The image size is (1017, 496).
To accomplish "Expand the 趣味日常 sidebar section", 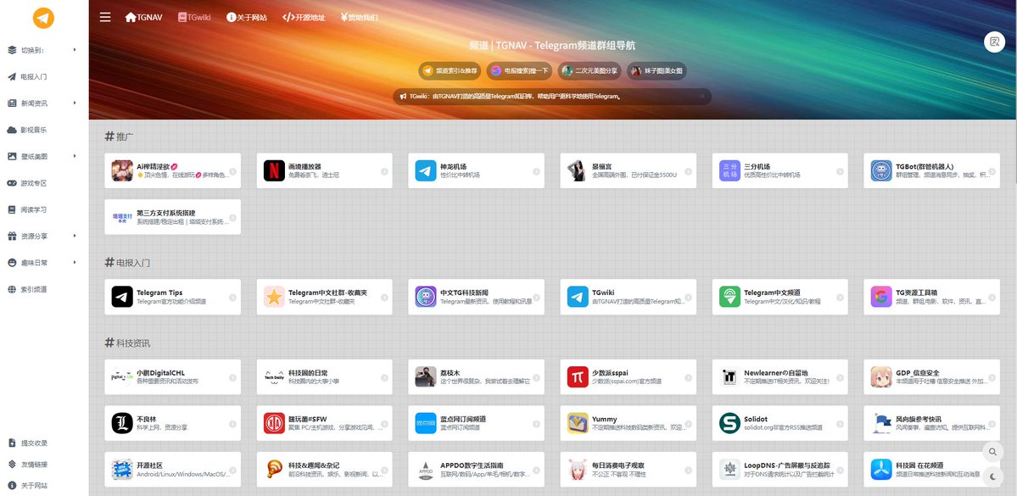I will click(x=44, y=263).
